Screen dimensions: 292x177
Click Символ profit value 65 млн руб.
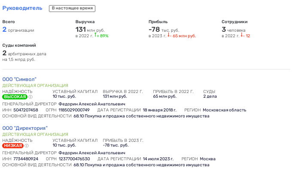coord(164,96)
